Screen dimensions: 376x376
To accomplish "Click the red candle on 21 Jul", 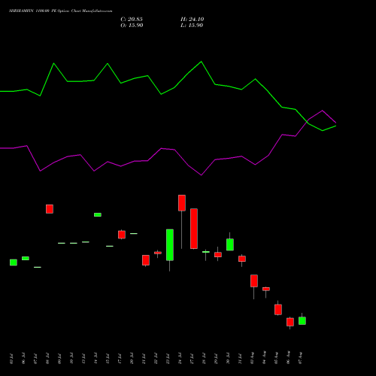I will point(146,260).
